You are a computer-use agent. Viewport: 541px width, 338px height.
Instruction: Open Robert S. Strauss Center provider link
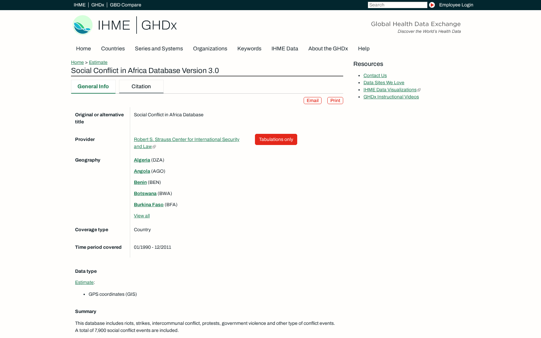point(187,143)
